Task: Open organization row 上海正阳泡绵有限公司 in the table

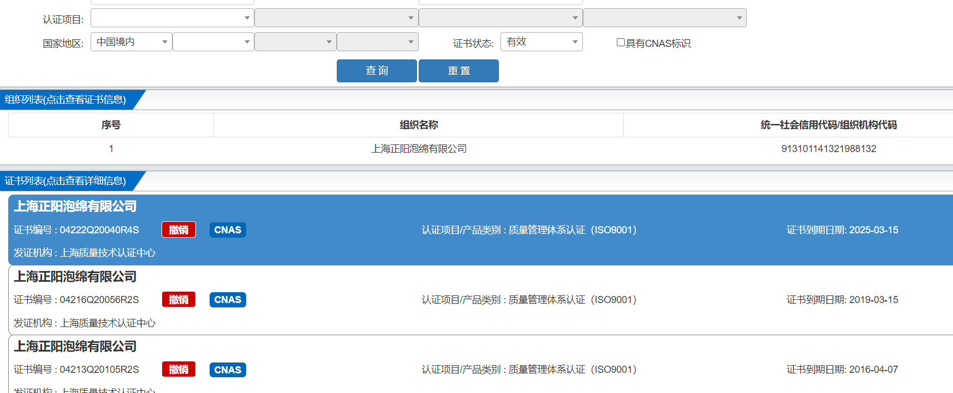Action: 419,149
